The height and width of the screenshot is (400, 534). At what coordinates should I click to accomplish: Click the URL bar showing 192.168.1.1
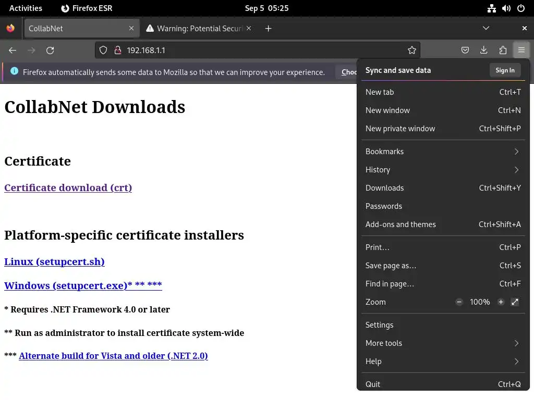pos(259,51)
